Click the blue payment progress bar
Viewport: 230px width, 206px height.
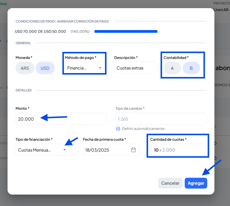click(x=126, y=31)
